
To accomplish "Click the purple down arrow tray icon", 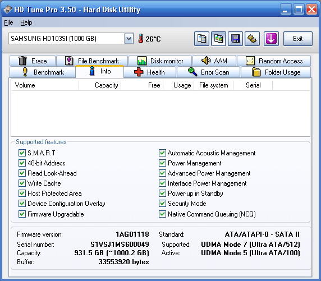I will tap(271, 39).
